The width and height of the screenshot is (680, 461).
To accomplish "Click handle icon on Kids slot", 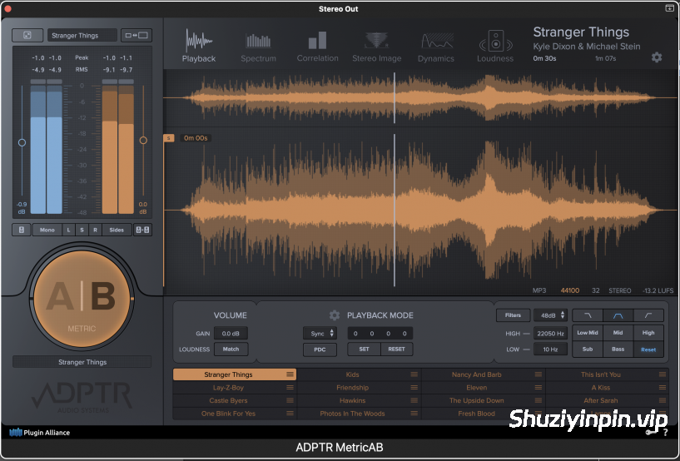I will (414, 374).
